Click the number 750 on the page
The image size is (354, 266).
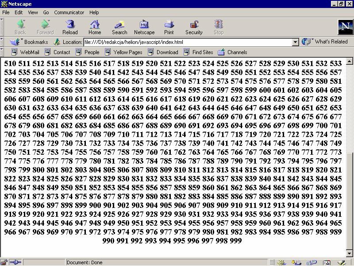point(10,152)
